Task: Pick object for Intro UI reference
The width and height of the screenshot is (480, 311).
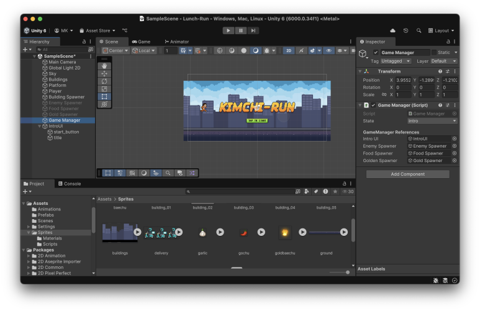Action: point(455,138)
